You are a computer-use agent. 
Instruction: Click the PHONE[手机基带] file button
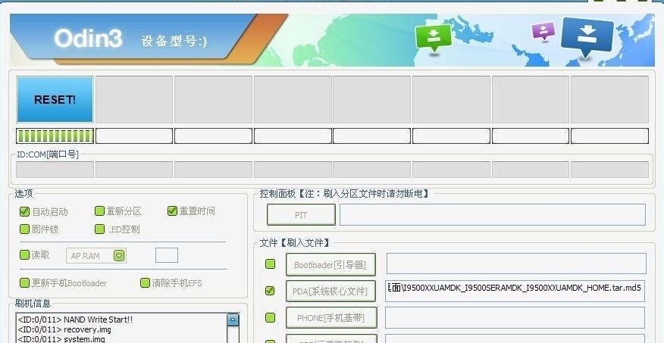tap(331, 317)
